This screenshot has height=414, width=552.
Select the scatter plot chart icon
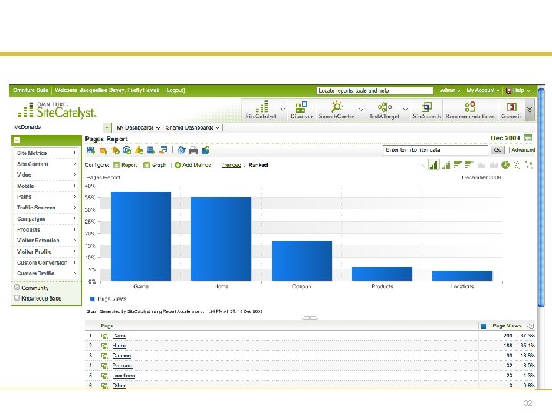click(x=517, y=165)
